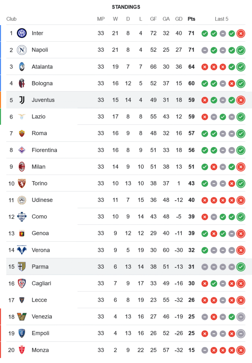Click the Milan club crest
Screen dimensions: 252x363
[x=22, y=167]
